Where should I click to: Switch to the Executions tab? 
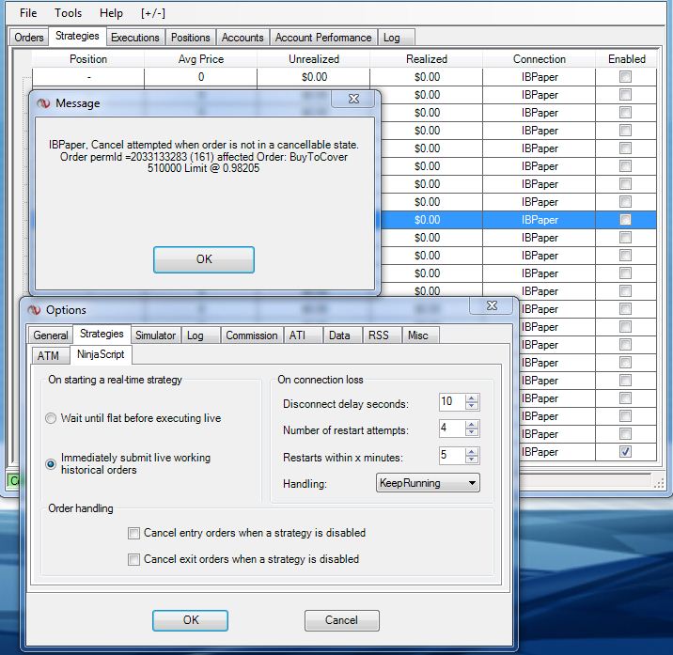(134, 38)
